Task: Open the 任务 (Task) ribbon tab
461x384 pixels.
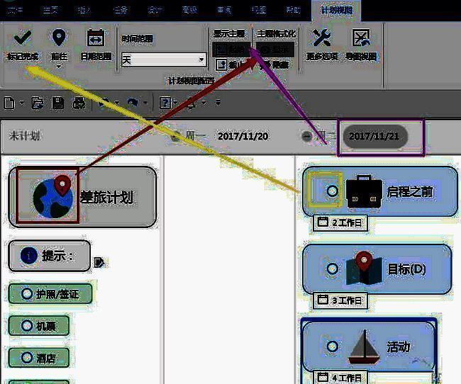Action: pyautogui.click(x=120, y=11)
